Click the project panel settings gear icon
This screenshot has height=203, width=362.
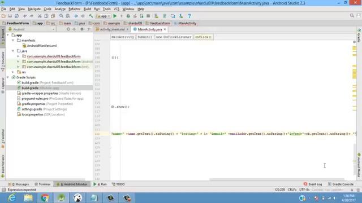point(82,29)
